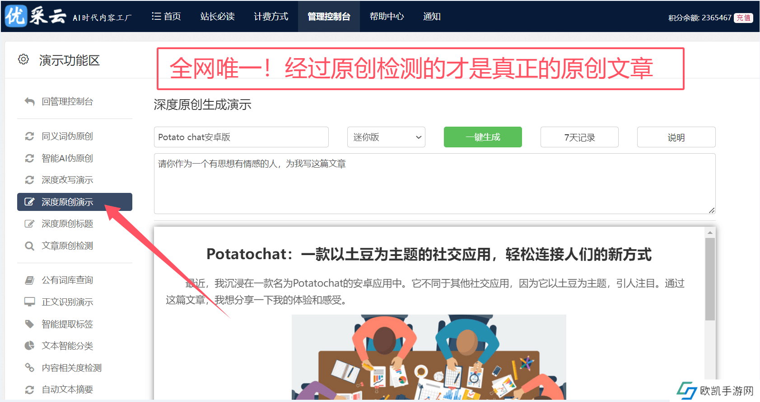This screenshot has height=402, width=760.
Task: Expand the 迷你版 version dropdown
Action: point(386,137)
